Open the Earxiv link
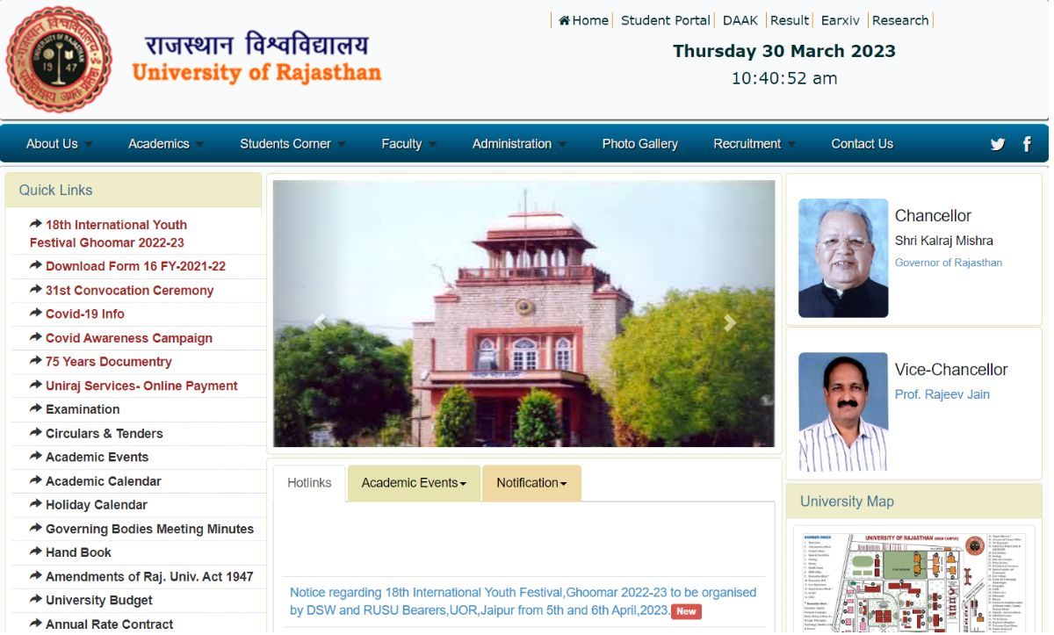This screenshot has width=1054, height=635. tap(841, 20)
